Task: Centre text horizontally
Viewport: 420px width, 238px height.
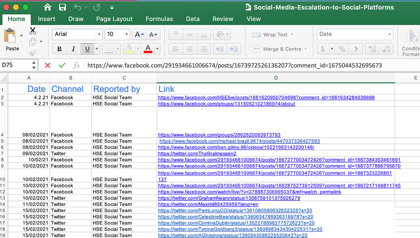Action: (x=190, y=49)
